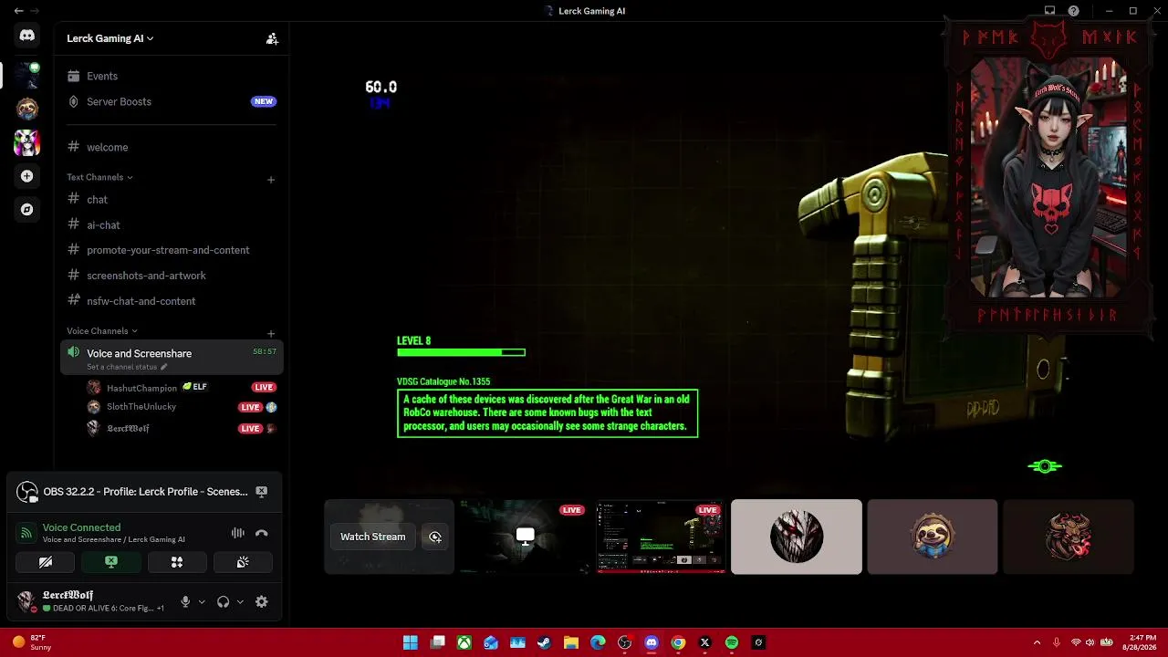This screenshot has width=1168, height=657.
Task: Toggle noise suppression waveform icon
Action: [x=237, y=533]
